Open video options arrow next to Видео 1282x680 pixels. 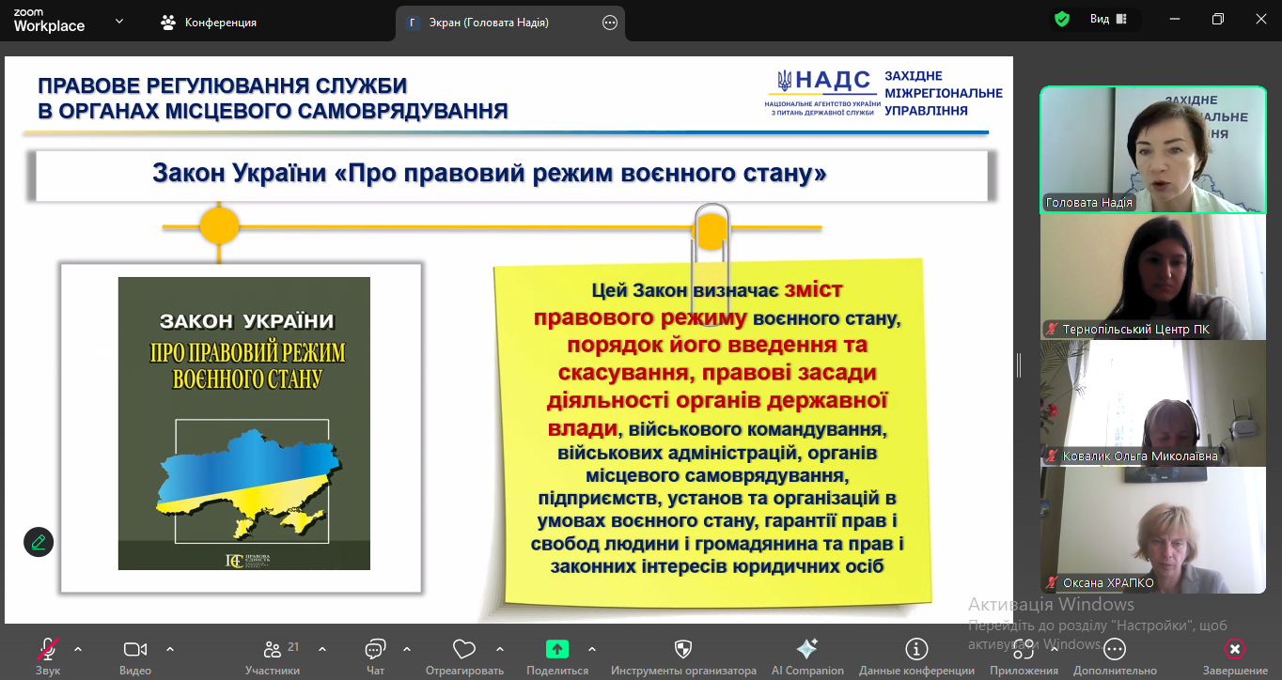[x=170, y=649]
